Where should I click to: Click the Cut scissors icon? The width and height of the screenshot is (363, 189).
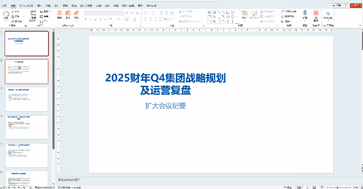[12, 11]
